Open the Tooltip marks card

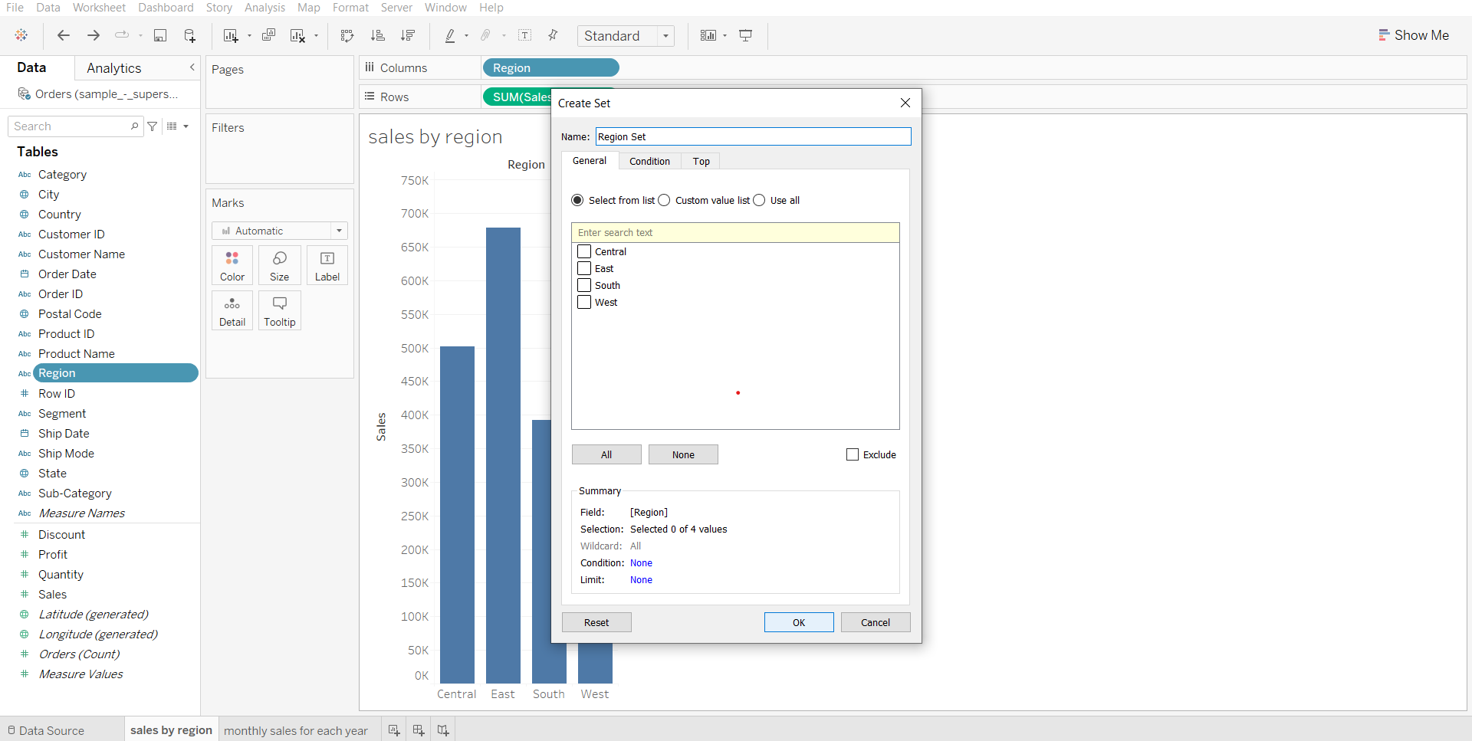(279, 310)
